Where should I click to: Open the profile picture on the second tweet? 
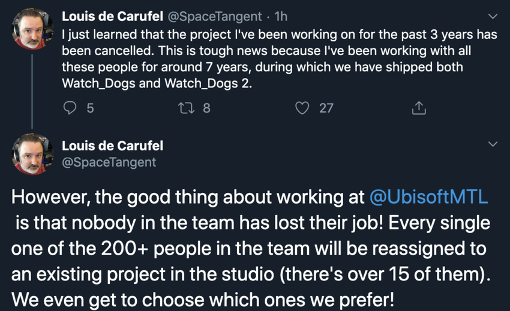click(x=32, y=155)
